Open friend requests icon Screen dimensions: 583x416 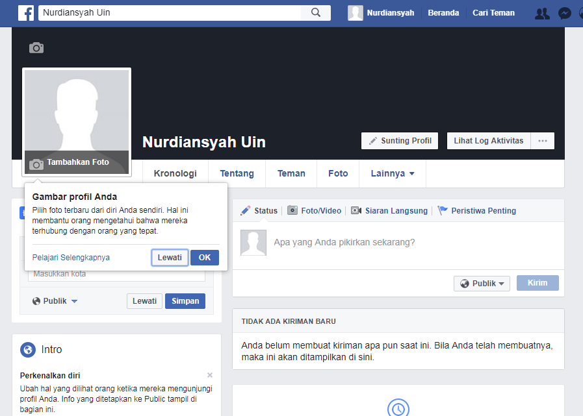(542, 12)
